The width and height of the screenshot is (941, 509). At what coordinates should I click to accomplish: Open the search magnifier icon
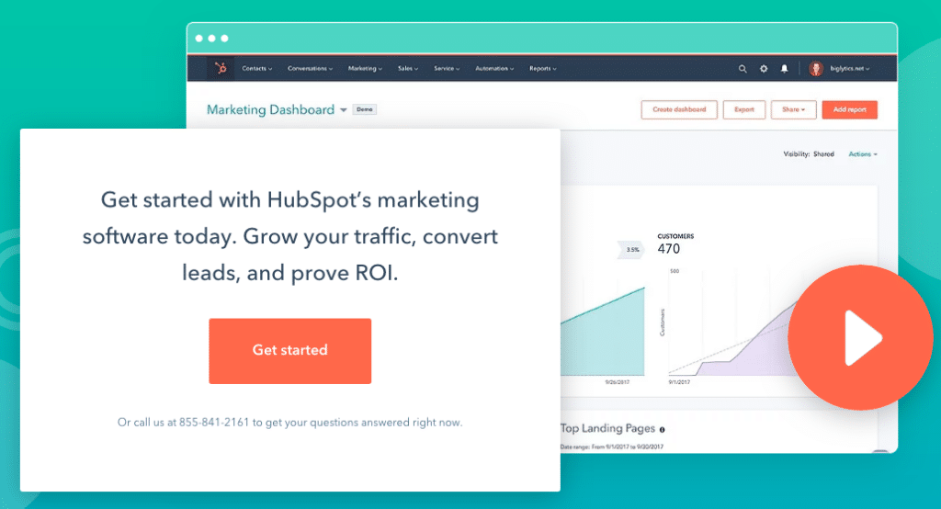(743, 68)
